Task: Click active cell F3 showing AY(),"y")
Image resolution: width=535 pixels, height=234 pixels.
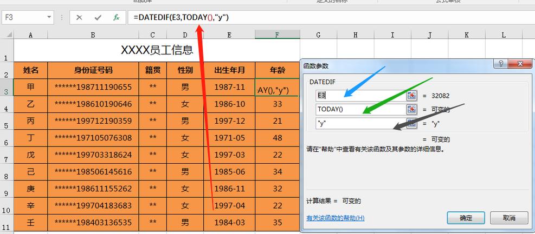Action: [x=278, y=87]
